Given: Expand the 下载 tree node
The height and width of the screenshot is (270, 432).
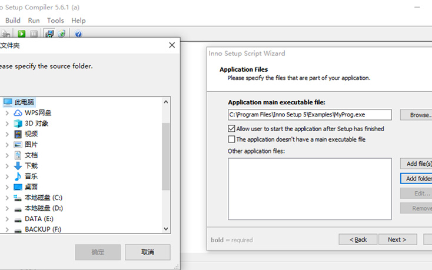Looking at the screenshot, I should pyautogui.click(x=7, y=166).
